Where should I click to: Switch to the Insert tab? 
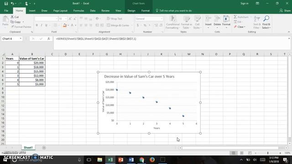32,11
